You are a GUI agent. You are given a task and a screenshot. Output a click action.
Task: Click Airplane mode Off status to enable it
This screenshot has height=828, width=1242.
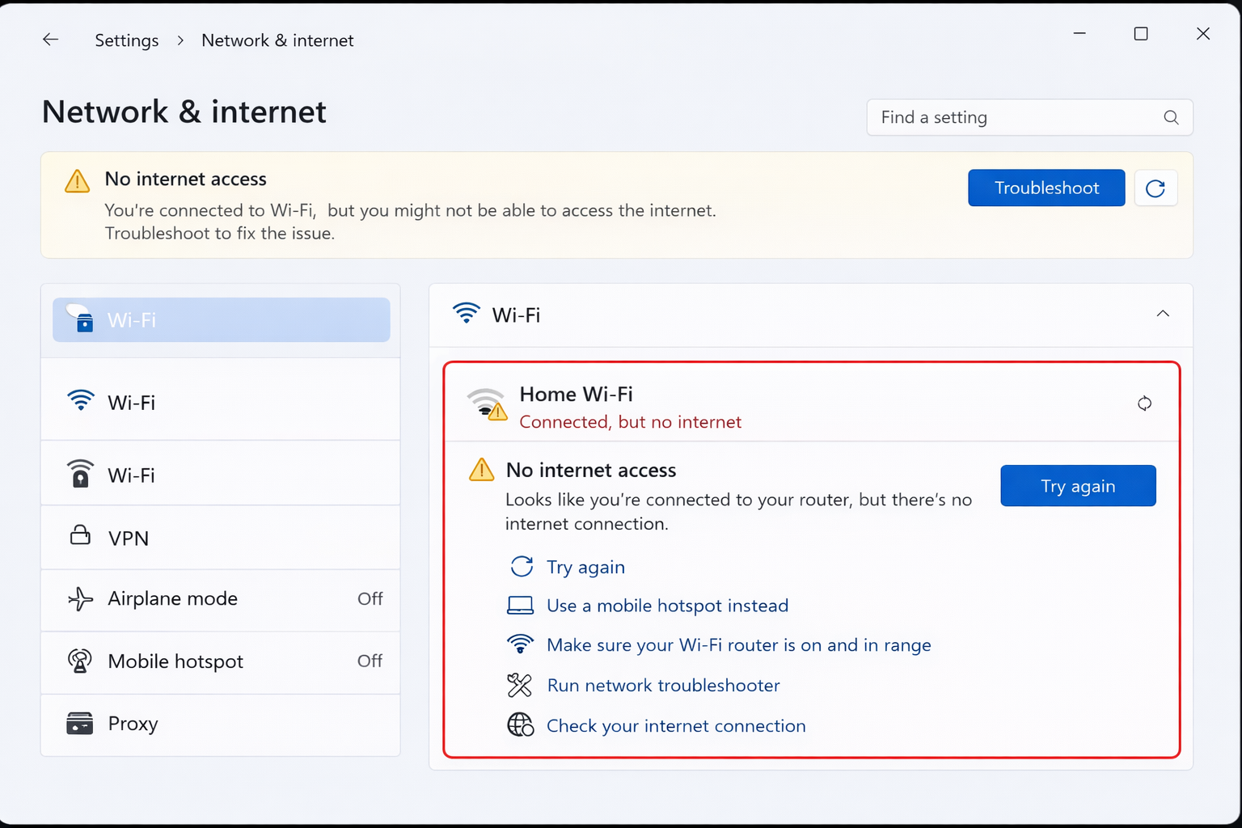point(370,599)
